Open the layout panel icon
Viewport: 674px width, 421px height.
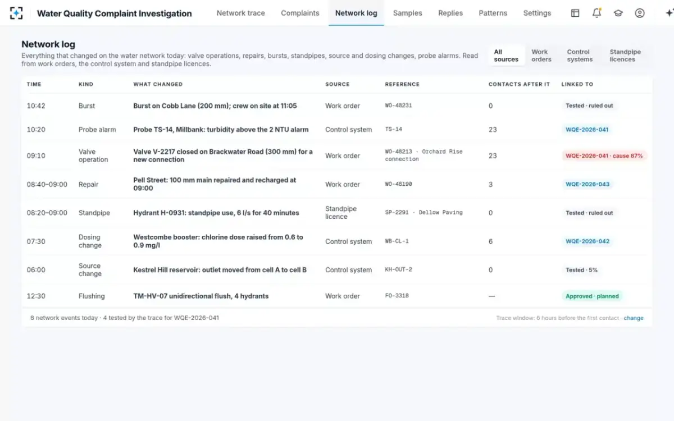(575, 13)
